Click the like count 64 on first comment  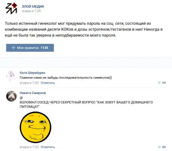[164, 83]
